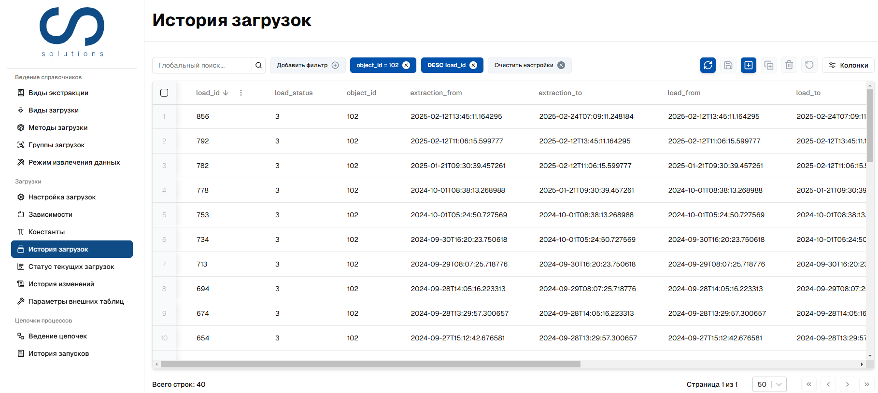Click the Очистить настройки button
Viewport: 878px width, 393px height.
point(529,65)
